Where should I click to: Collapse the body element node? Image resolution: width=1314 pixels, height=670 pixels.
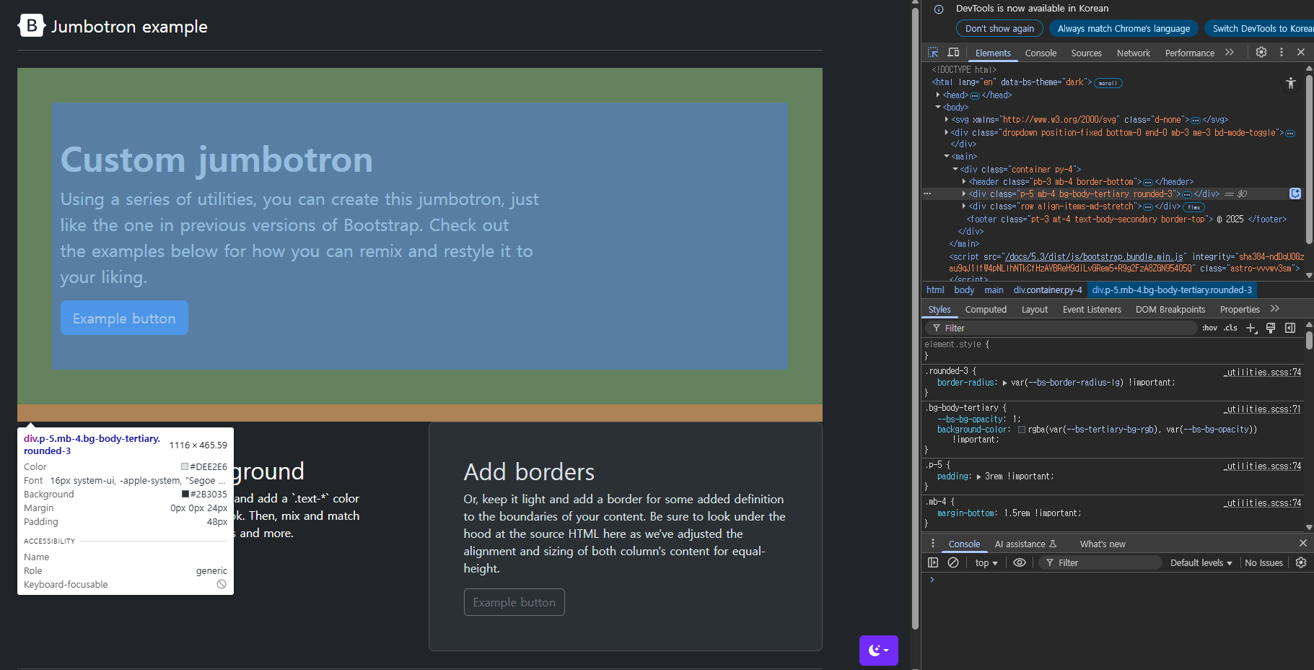(x=938, y=107)
